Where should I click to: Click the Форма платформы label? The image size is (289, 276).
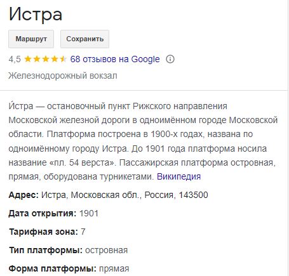pyautogui.click(x=53, y=268)
